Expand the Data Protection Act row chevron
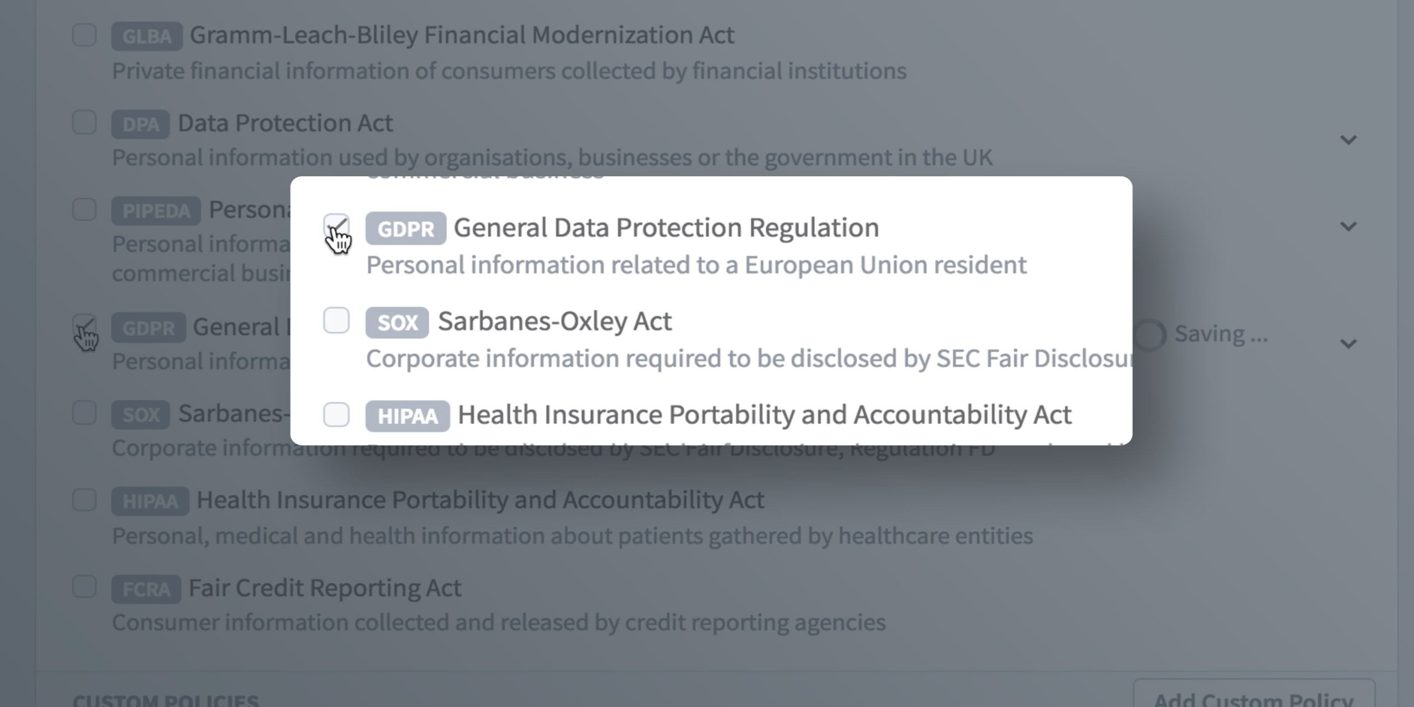 click(1348, 140)
